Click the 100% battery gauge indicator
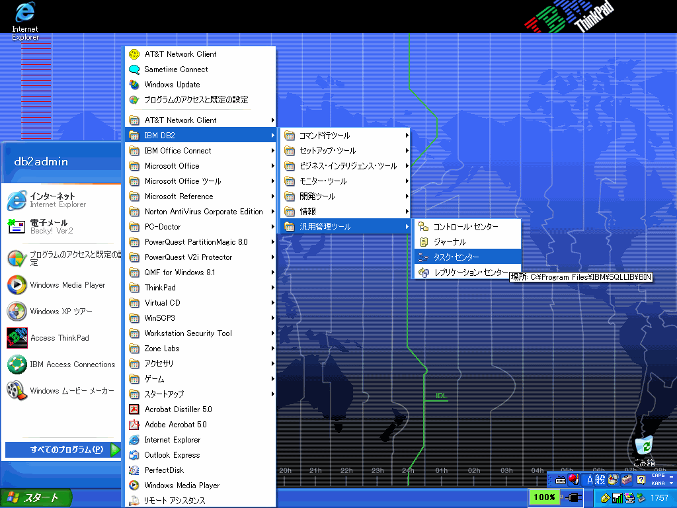The image size is (677, 508). click(x=544, y=497)
